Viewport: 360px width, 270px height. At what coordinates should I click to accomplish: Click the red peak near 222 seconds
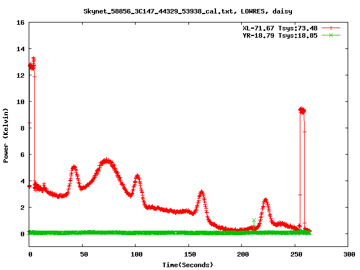pyautogui.click(x=265, y=200)
